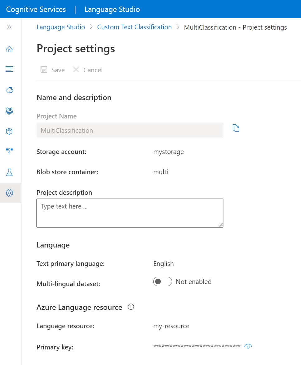Open the deployment sidebar icon
This screenshot has height=365, width=301.
click(x=9, y=151)
